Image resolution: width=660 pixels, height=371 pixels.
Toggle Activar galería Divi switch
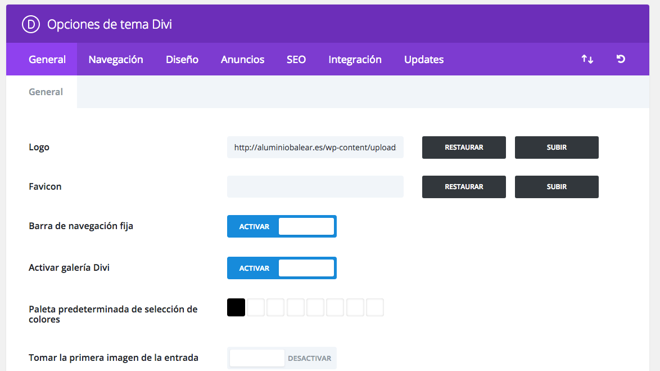coord(282,268)
